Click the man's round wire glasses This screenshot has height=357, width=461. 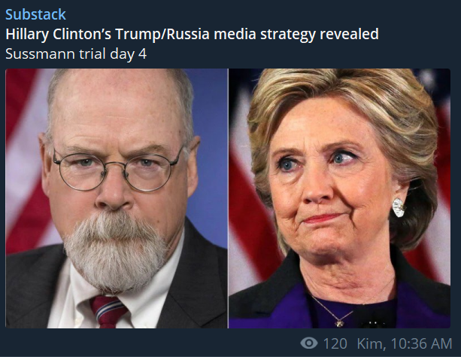point(117,169)
